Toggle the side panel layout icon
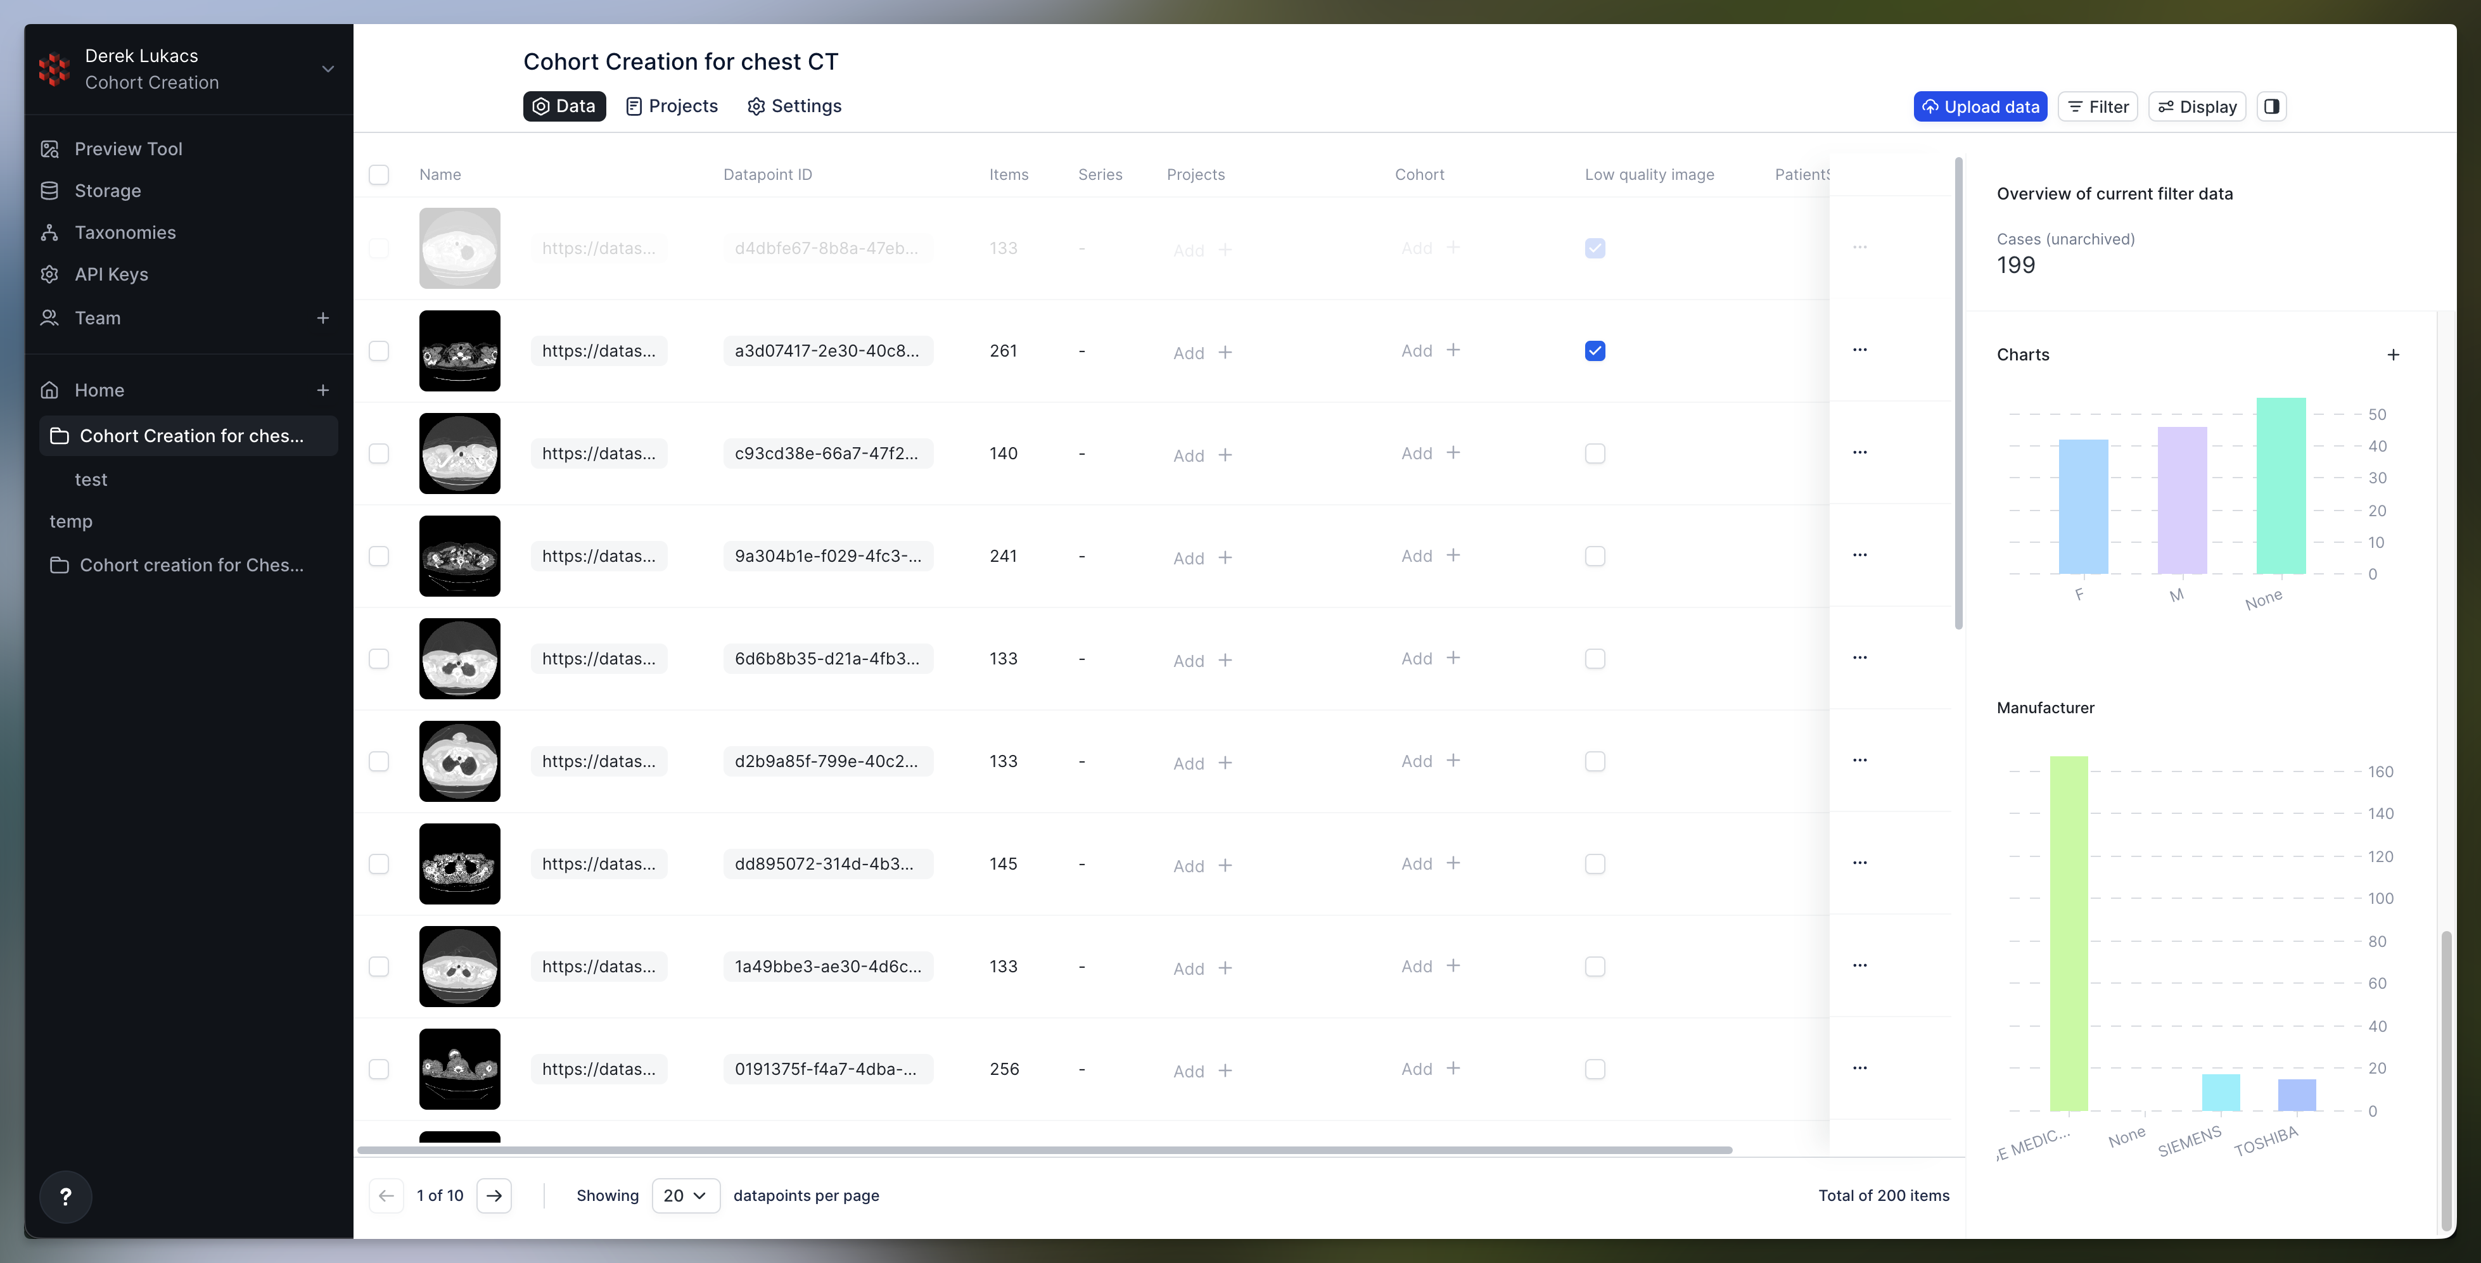This screenshot has width=2481, height=1263. tap(2271, 107)
